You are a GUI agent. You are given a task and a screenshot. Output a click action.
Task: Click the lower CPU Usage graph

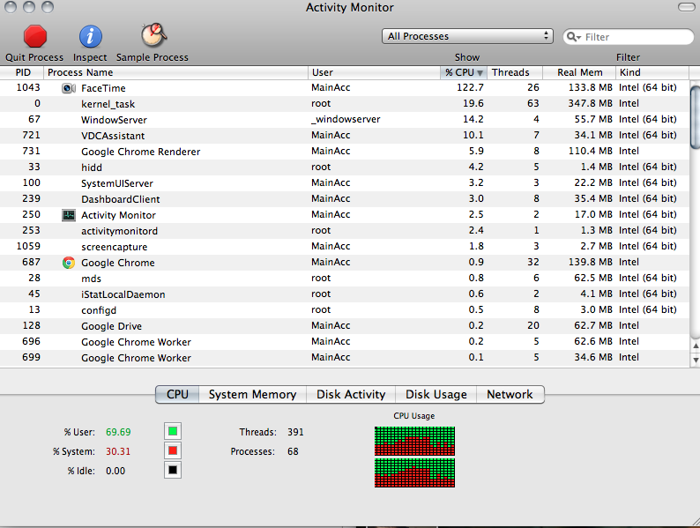[414, 472]
